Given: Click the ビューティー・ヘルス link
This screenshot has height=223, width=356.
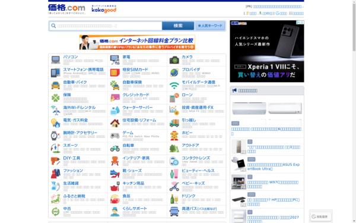Looking at the screenshot, I should coord(198,171).
